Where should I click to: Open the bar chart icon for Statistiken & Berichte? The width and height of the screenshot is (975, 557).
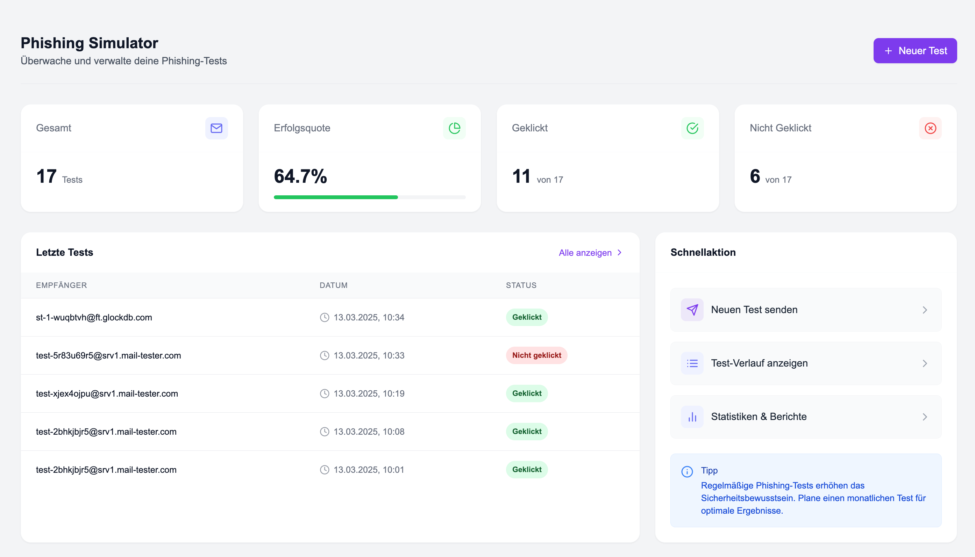point(692,417)
